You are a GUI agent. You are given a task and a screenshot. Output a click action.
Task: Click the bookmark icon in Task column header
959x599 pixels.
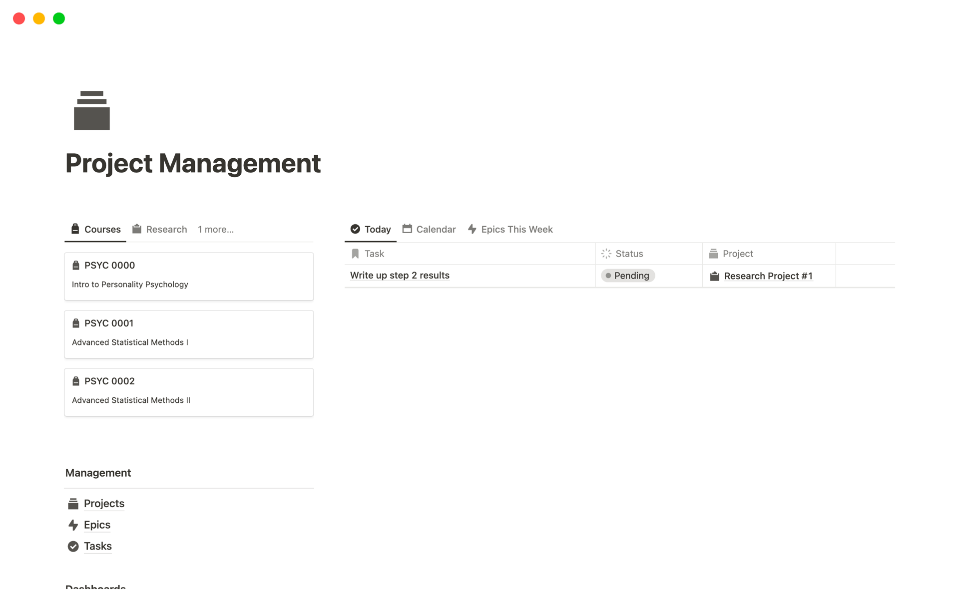point(355,254)
